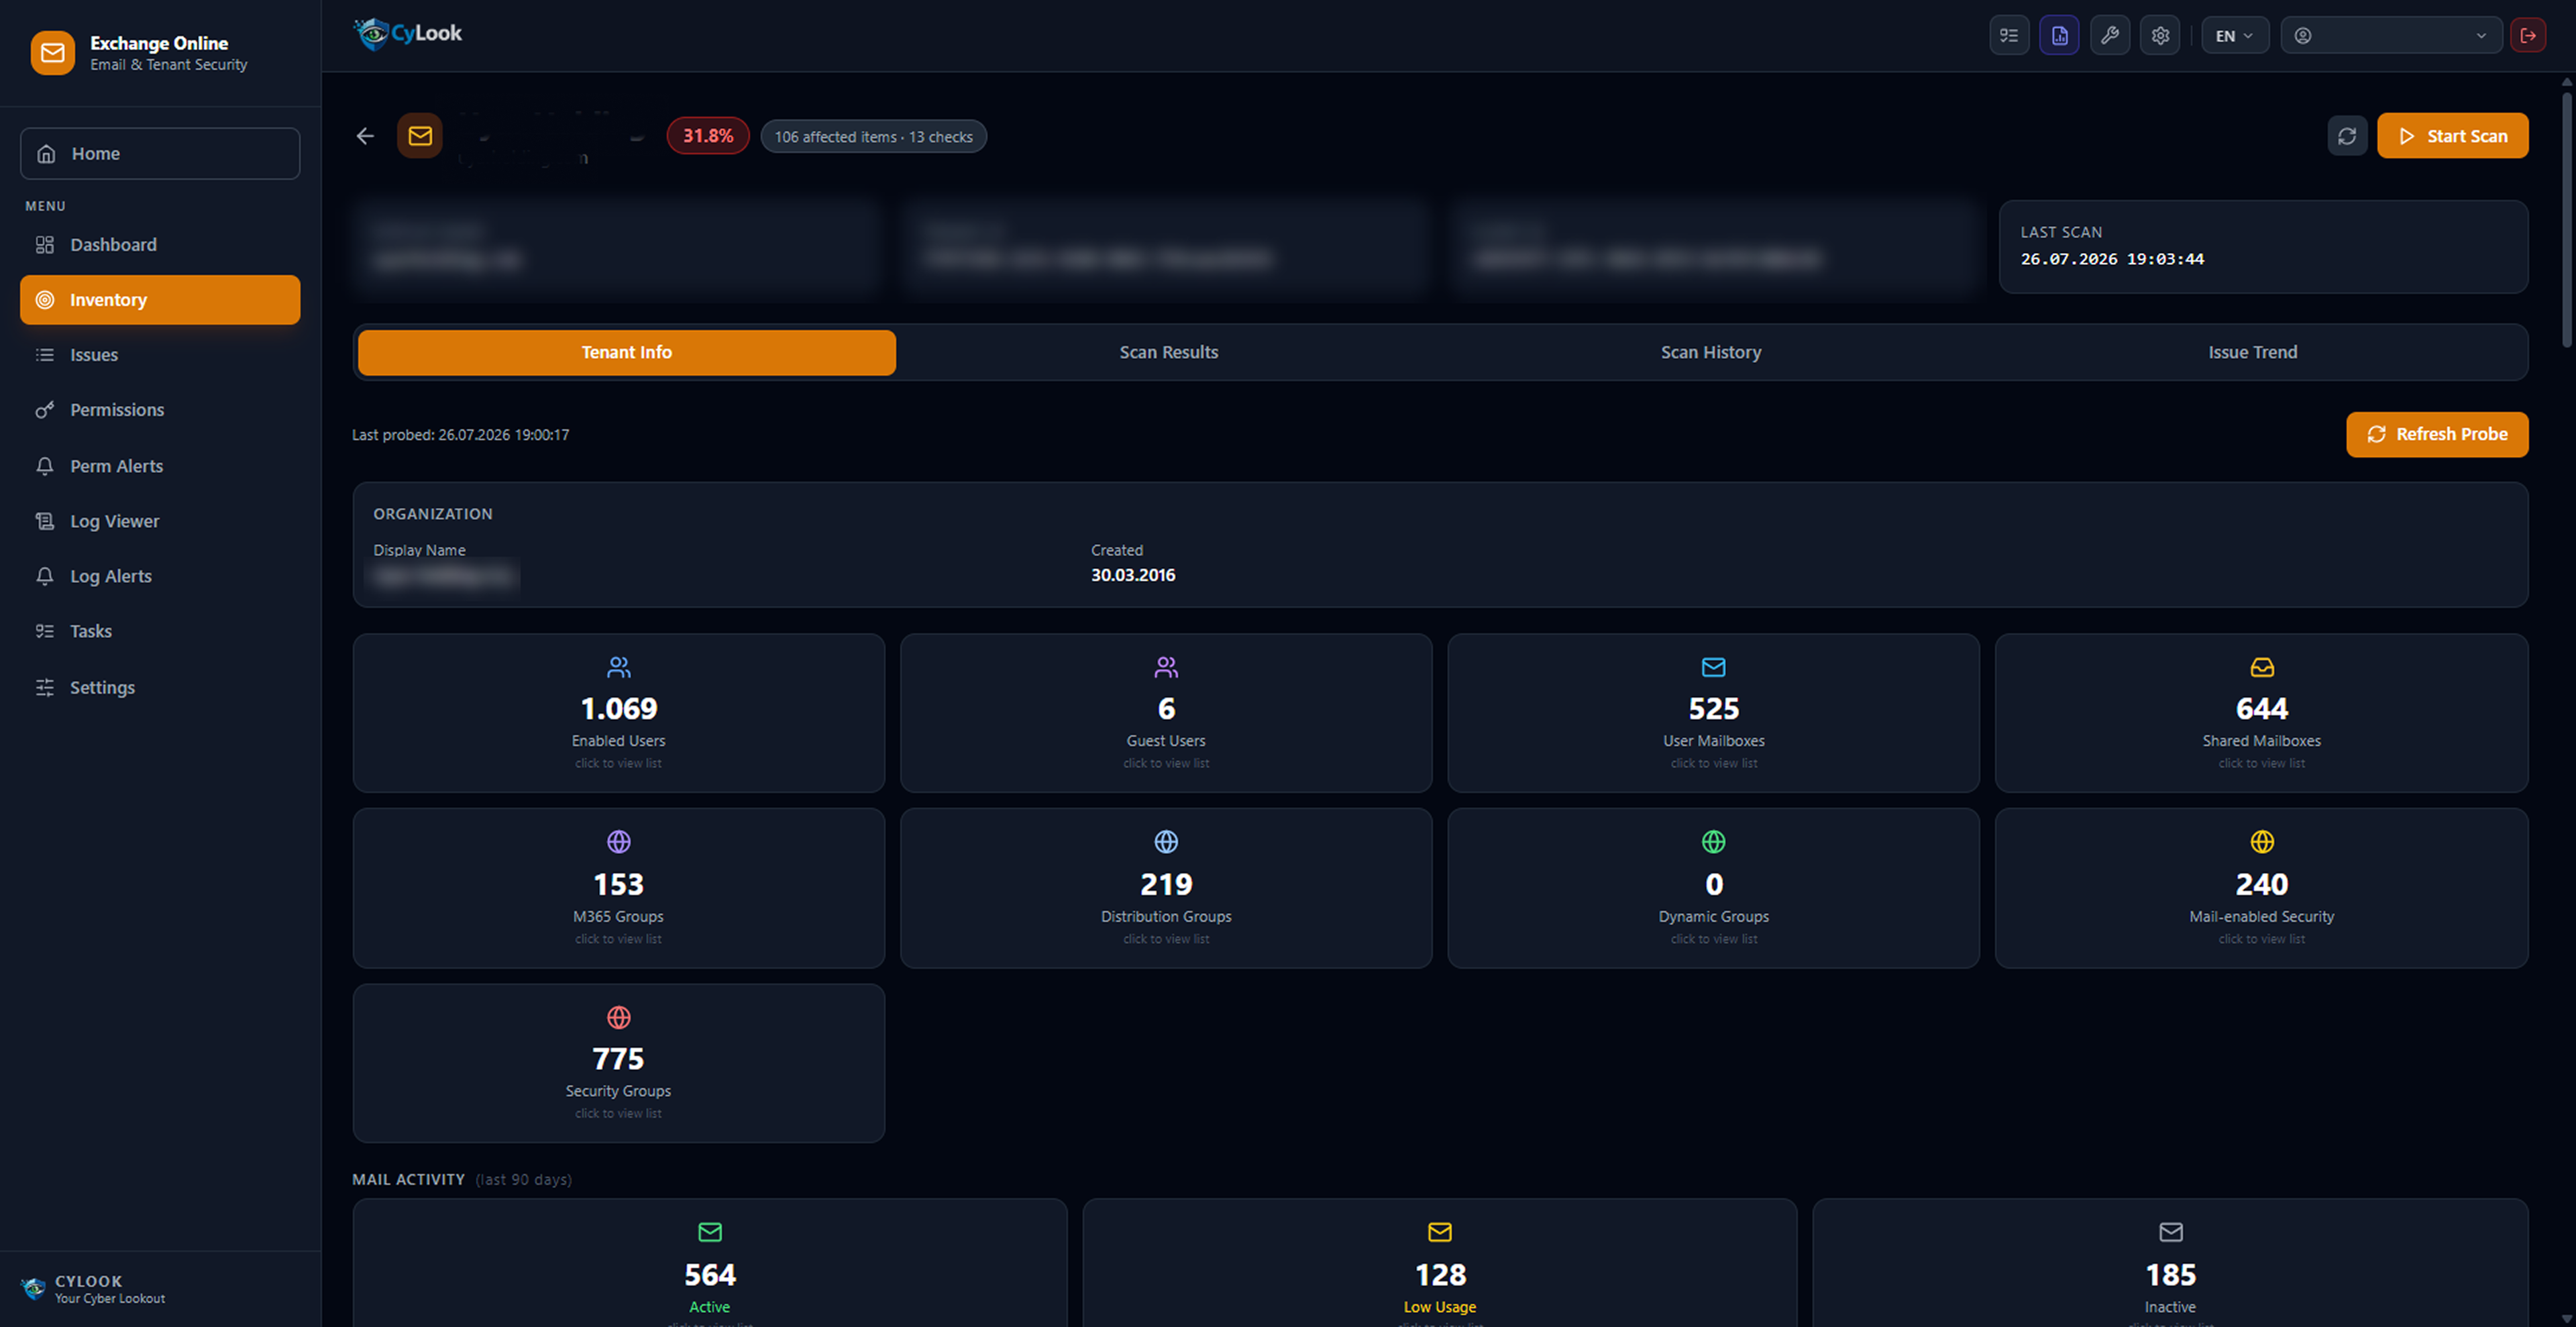This screenshot has height=1327, width=2576.
Task: Click the CyLook eye logo in sidebar footer
Action: (33, 1288)
